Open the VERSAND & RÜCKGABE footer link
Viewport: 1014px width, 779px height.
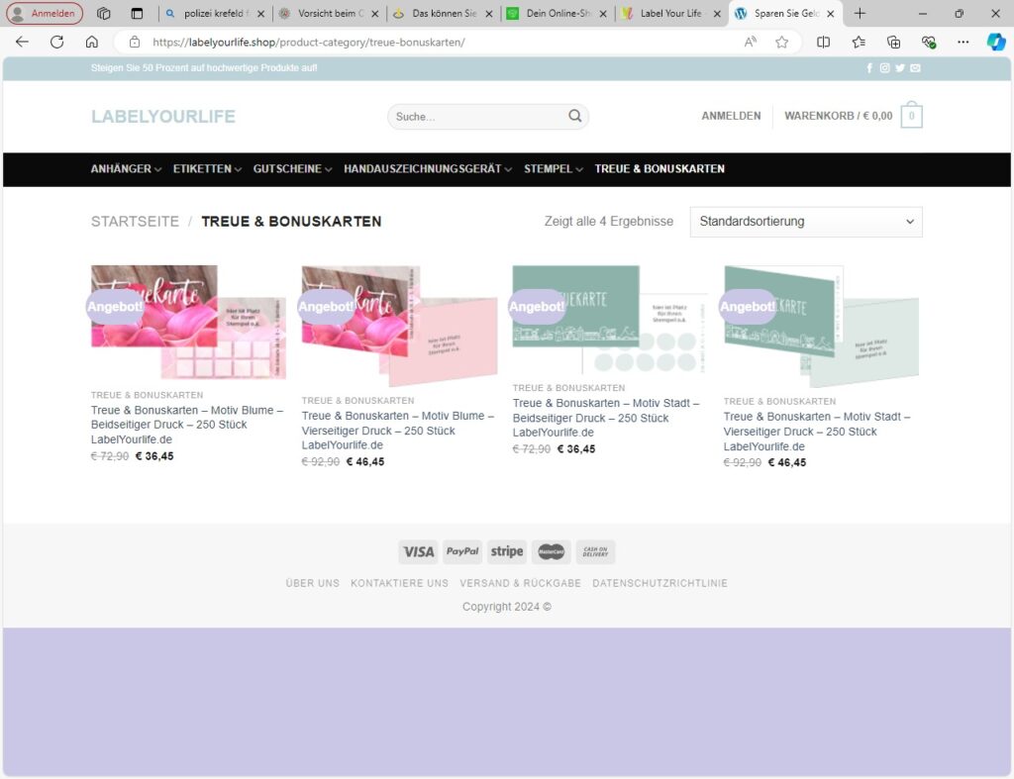pos(521,583)
